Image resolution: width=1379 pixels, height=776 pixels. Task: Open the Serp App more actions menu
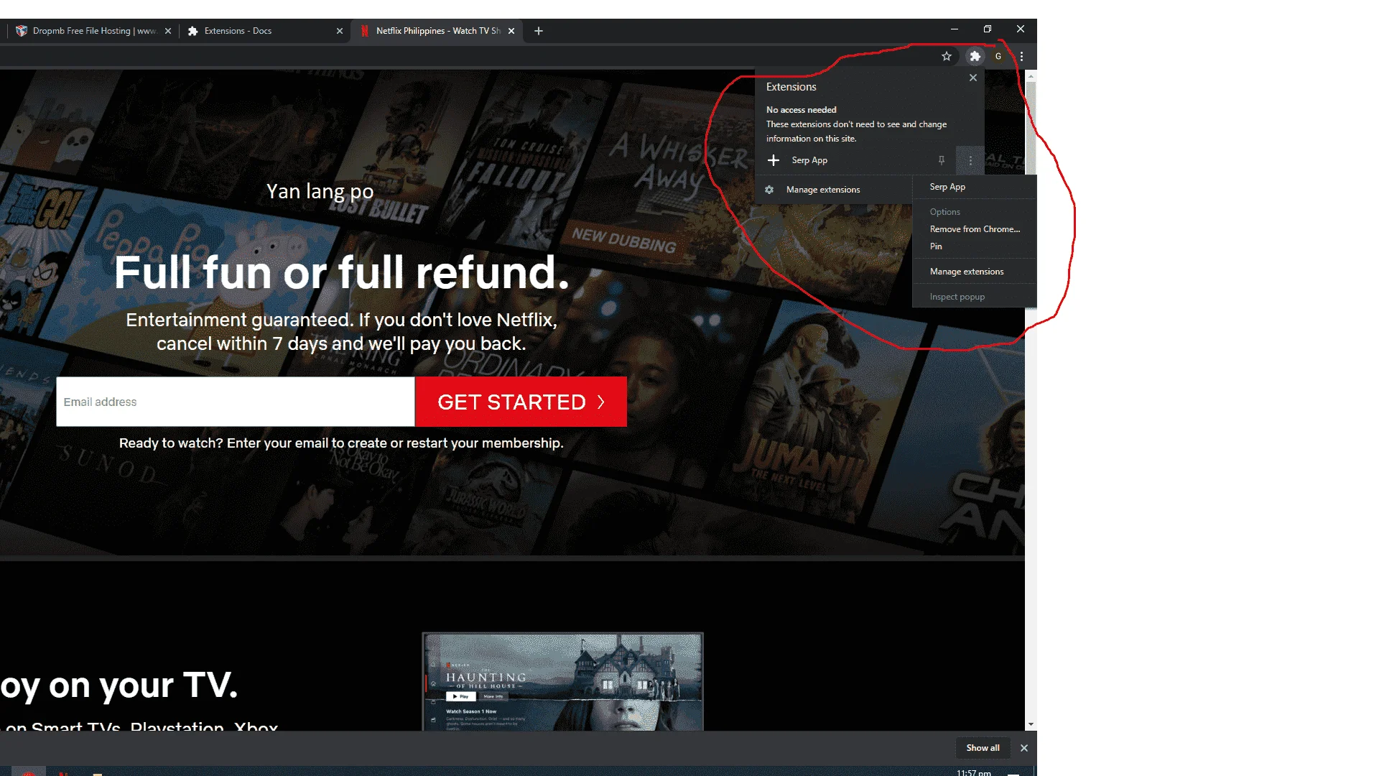point(970,160)
